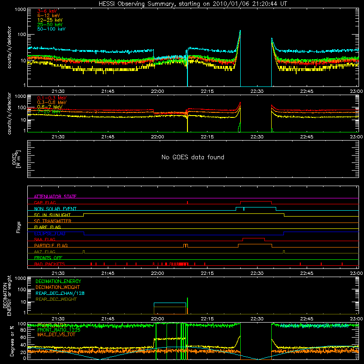Click the SC_IN_SUNLIGHT flag label
Image resolution: width=364 pixels, height=364 pixels.
click(52, 215)
